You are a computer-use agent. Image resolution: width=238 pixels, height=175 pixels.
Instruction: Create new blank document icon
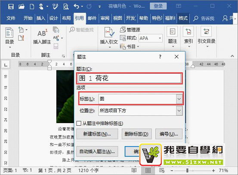pos(32,7)
